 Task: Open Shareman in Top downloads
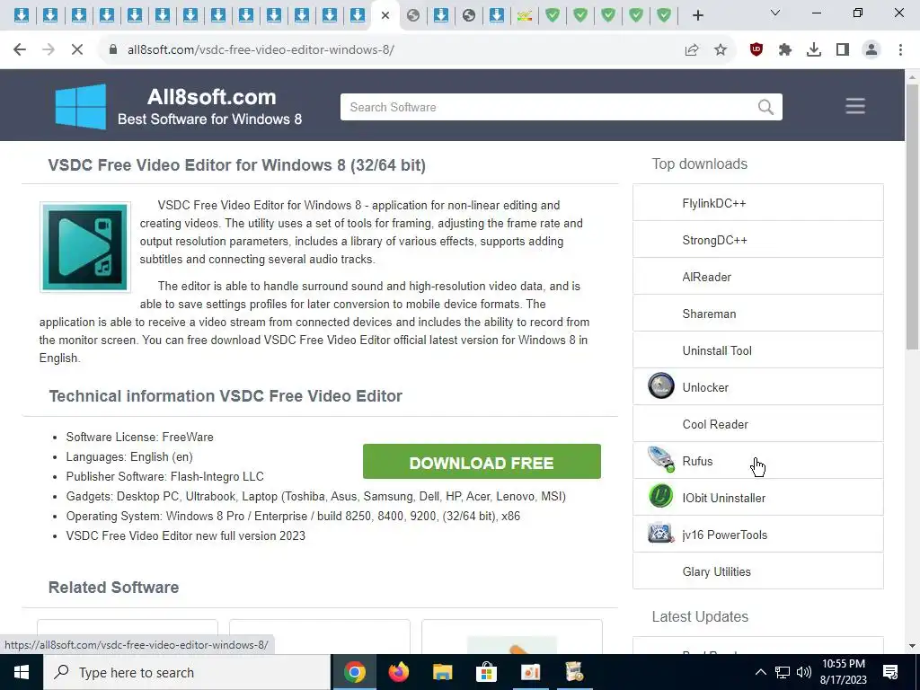[x=758, y=314]
